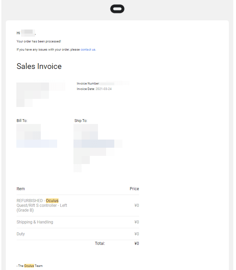Click highlighted "Oculus" in the item description
The width and height of the screenshot is (236, 270).
(x=52, y=201)
